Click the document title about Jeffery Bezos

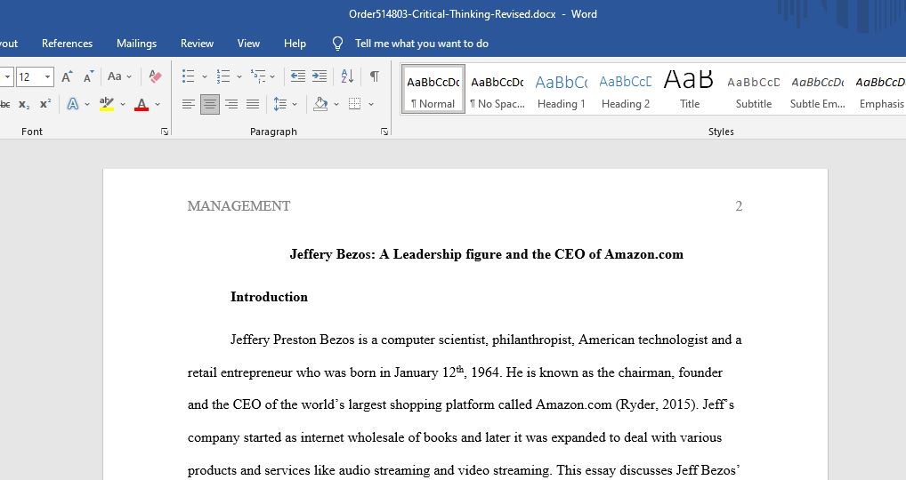tap(487, 254)
